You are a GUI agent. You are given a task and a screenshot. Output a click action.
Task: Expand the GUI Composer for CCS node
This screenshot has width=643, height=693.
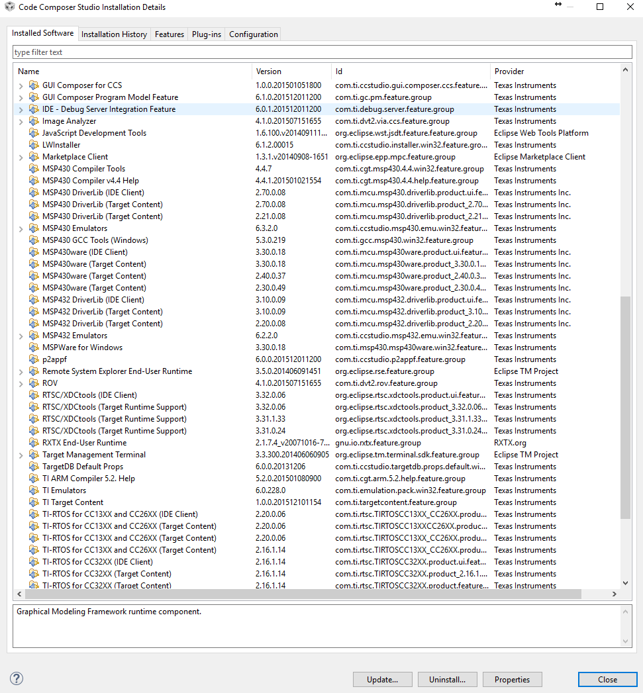(21, 86)
